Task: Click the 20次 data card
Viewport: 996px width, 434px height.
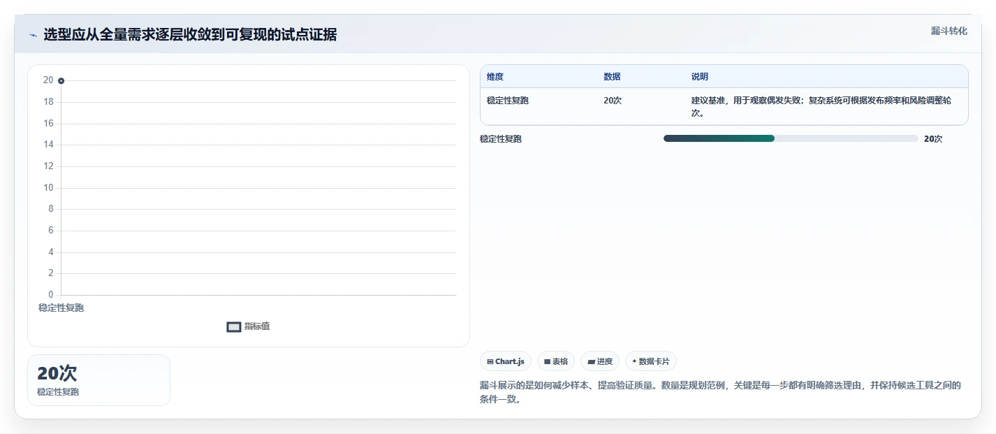Action: tap(98, 380)
